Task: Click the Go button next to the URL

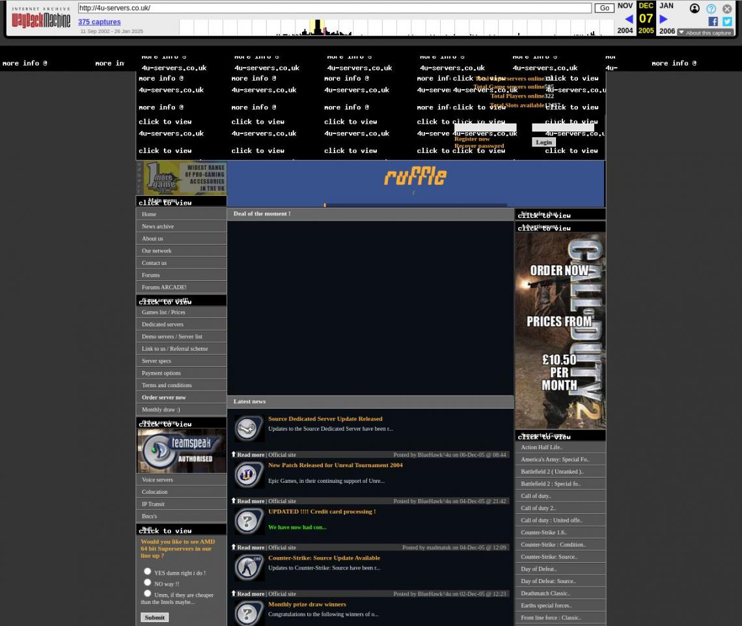Action: (x=604, y=8)
